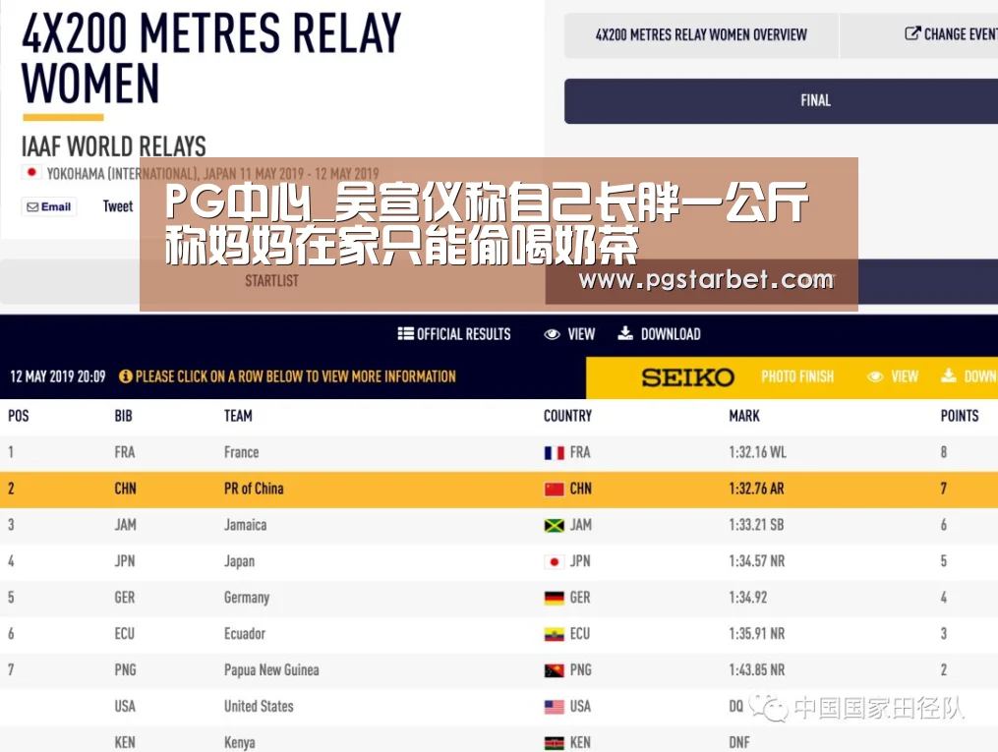This screenshot has height=752, width=998.
Task: Click the external-link icon on Change Event
Action: tap(912, 33)
